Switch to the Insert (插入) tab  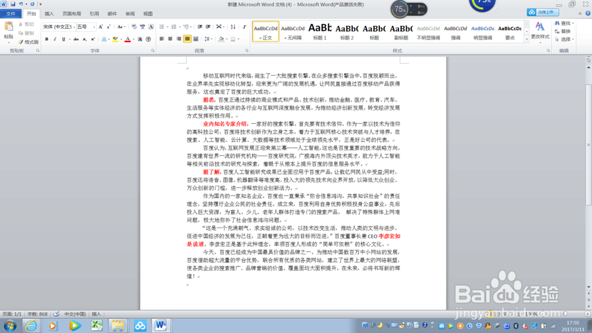[49, 14]
